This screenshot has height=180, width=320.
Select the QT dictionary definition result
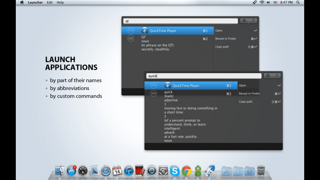tap(168, 43)
